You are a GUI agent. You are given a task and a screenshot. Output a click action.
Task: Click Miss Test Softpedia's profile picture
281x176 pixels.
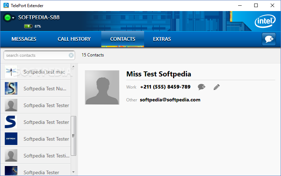pos(102,87)
